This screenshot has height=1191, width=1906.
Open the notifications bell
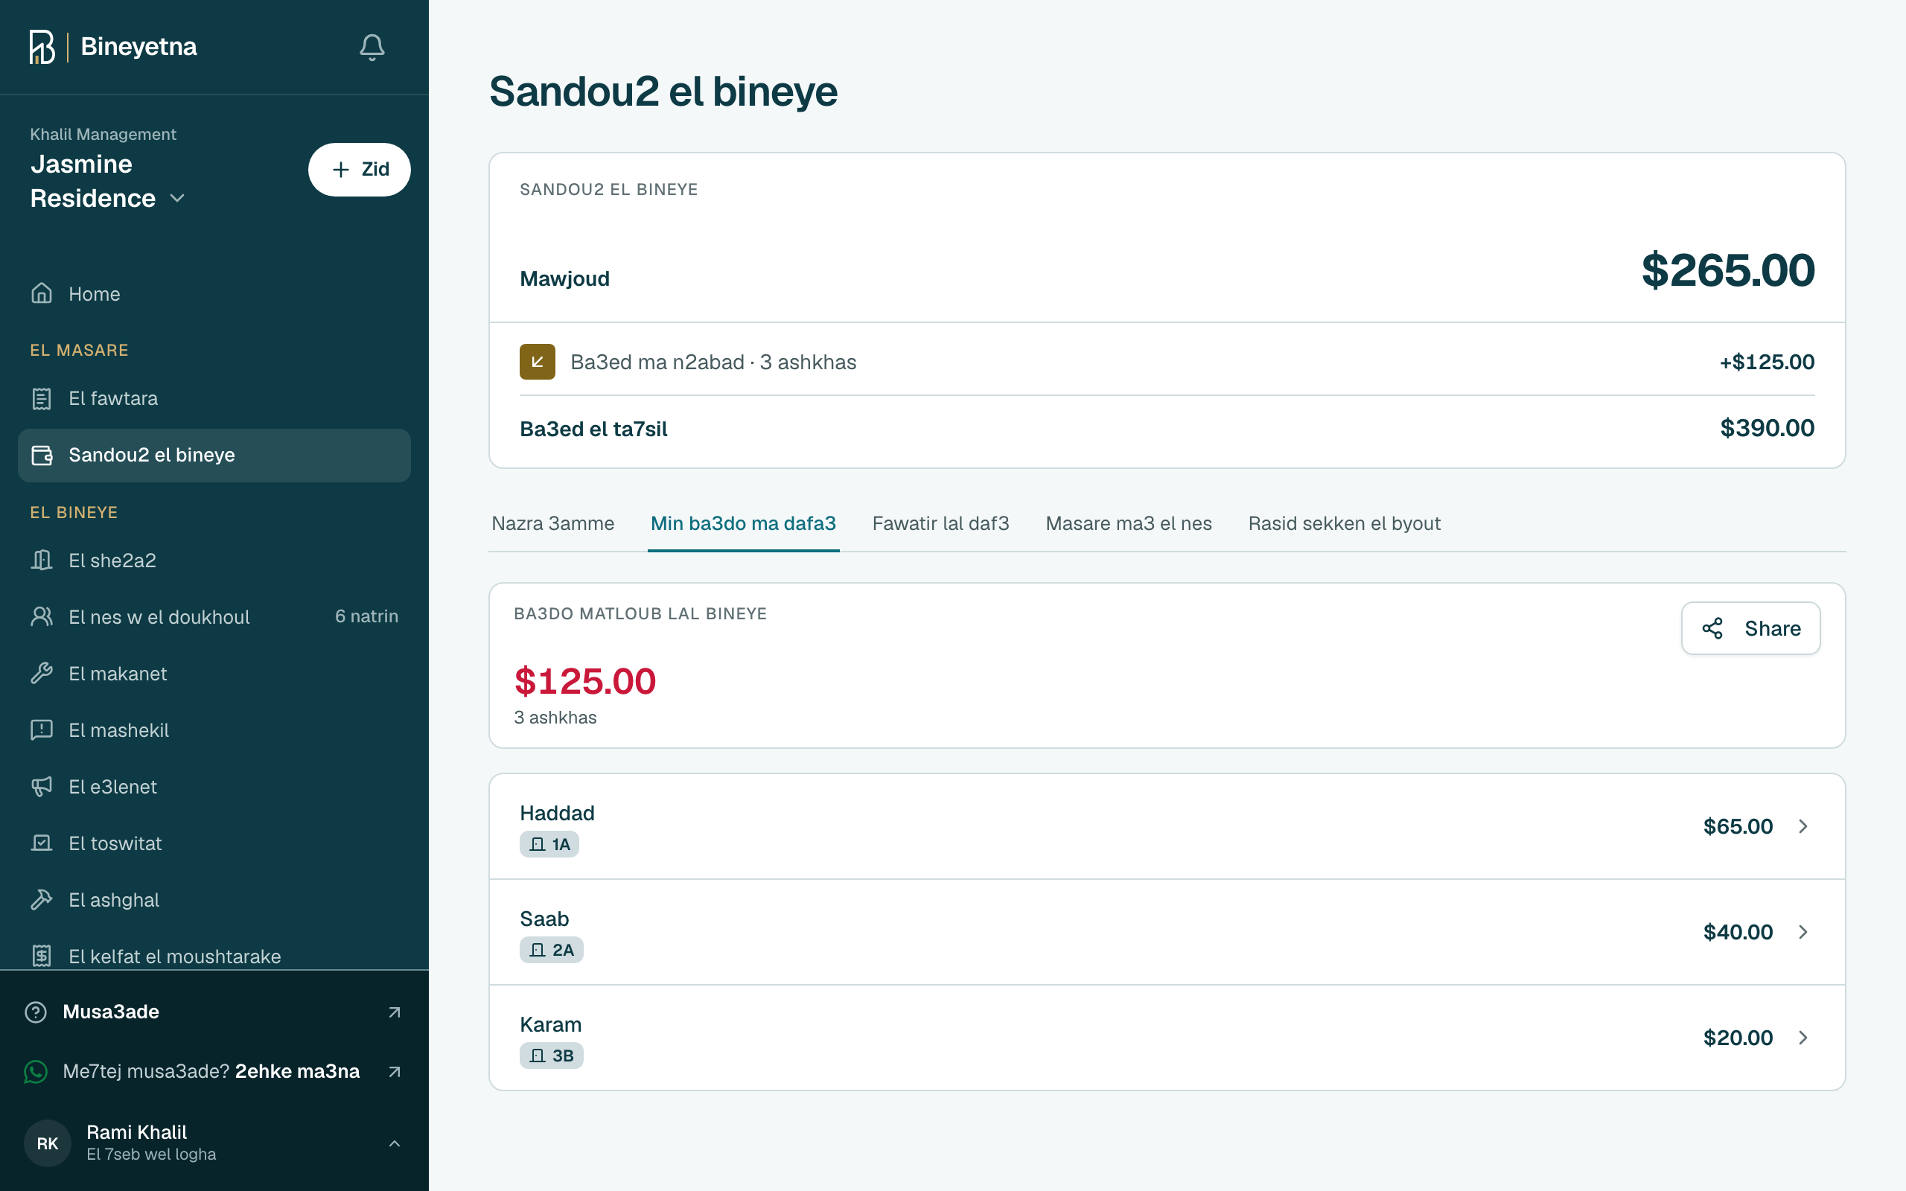372,47
